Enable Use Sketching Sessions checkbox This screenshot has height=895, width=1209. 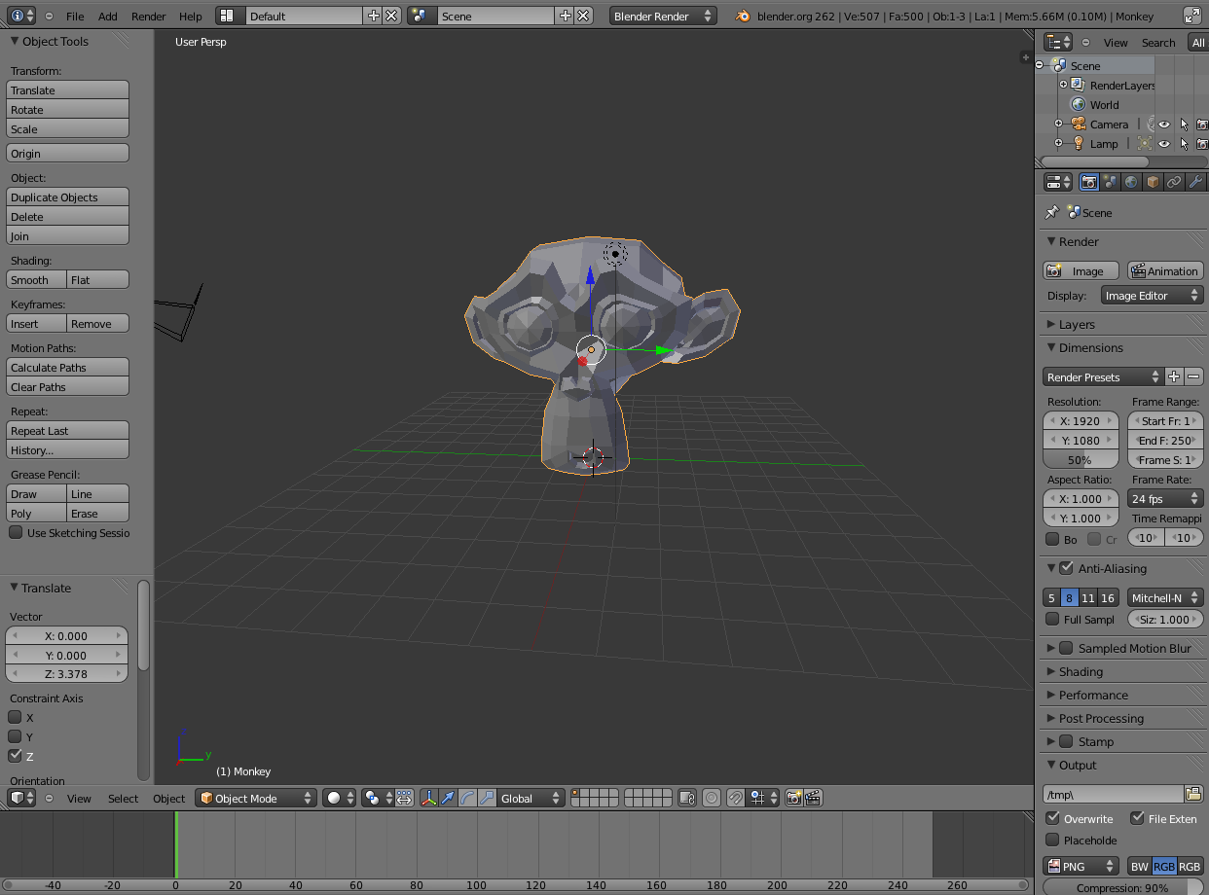click(16, 532)
